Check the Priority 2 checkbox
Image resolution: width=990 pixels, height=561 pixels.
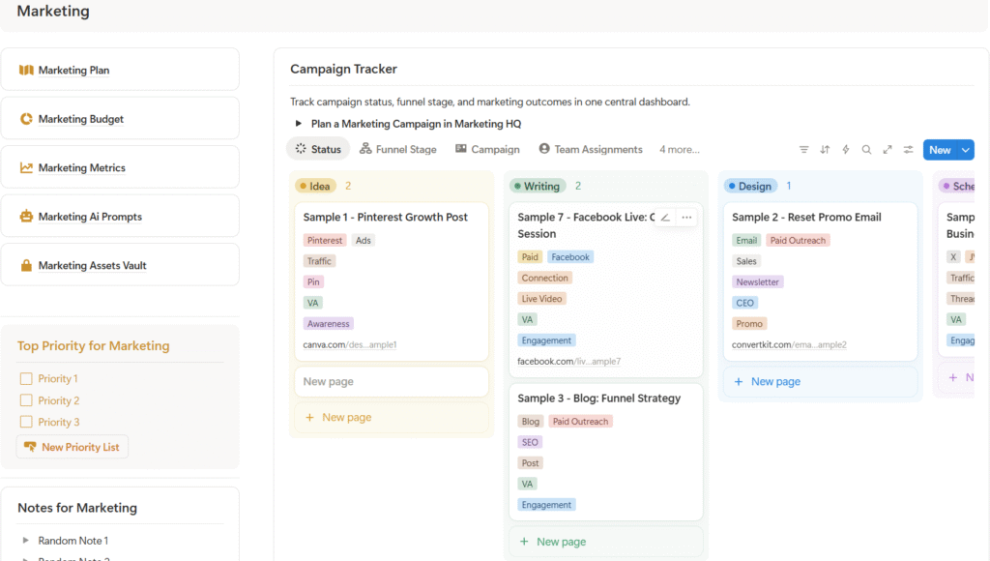(24, 399)
